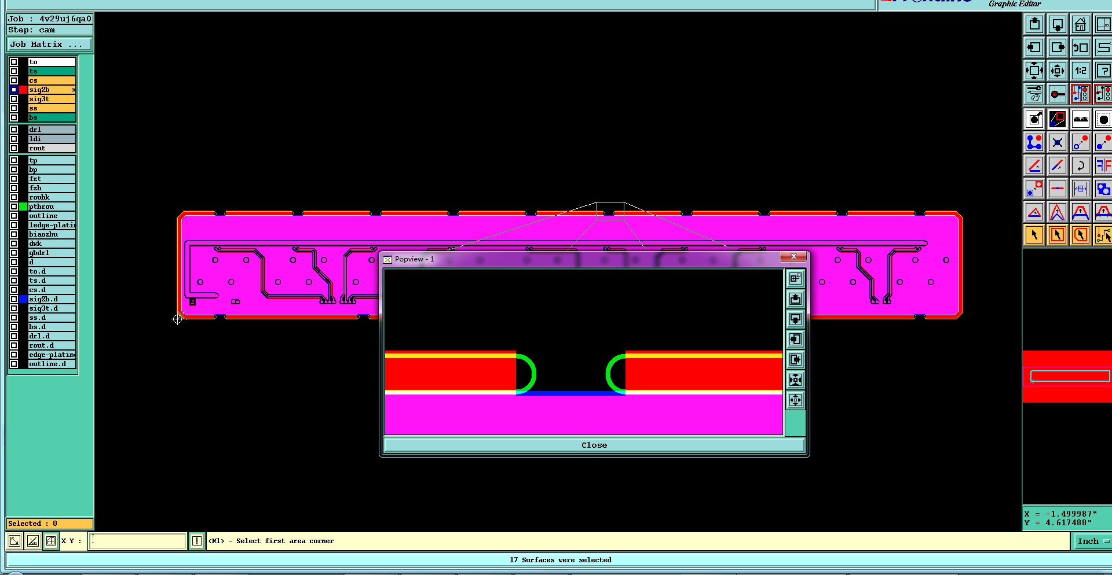Image resolution: width=1112 pixels, height=575 pixels.
Task: Click the green color swatch of pthrou
Action: click(23, 207)
